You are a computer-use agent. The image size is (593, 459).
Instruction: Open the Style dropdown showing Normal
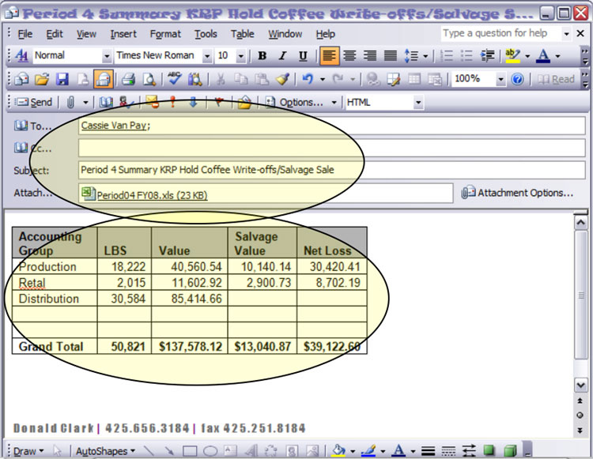point(107,56)
